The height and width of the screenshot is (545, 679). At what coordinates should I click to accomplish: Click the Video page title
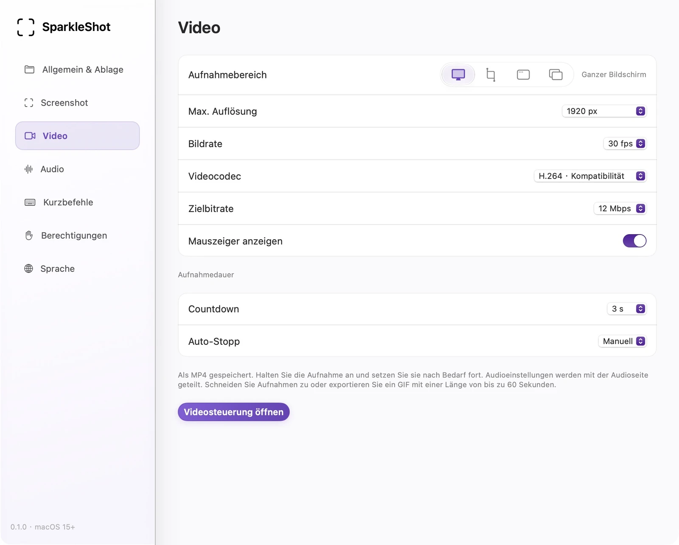click(x=199, y=28)
